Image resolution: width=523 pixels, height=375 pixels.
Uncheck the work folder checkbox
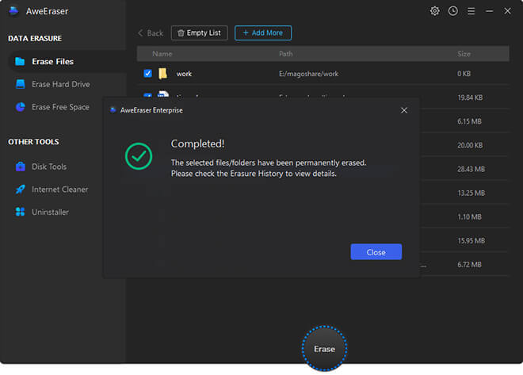[x=147, y=74]
